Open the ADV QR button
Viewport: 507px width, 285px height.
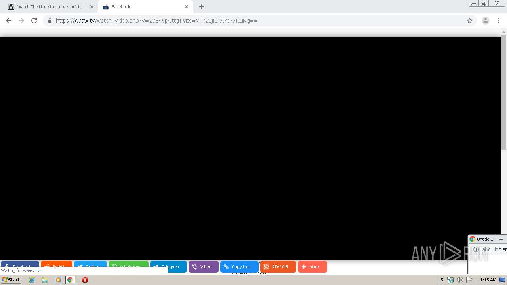point(278,267)
